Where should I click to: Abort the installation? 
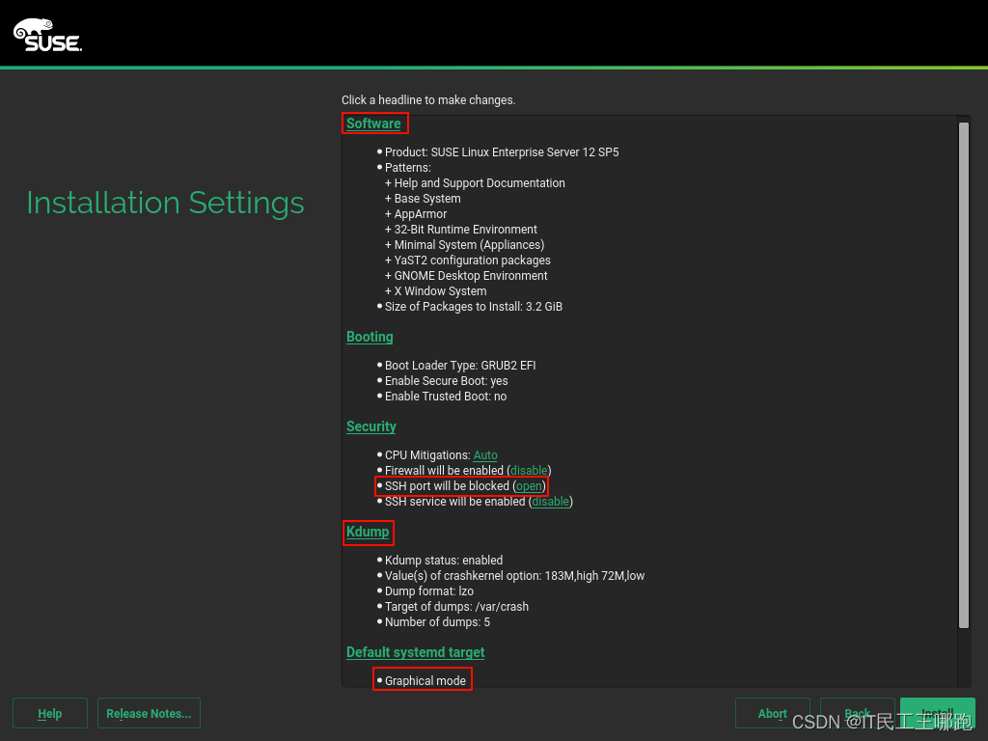pos(773,713)
